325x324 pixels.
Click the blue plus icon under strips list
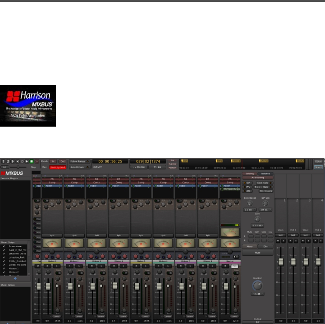point(15,279)
